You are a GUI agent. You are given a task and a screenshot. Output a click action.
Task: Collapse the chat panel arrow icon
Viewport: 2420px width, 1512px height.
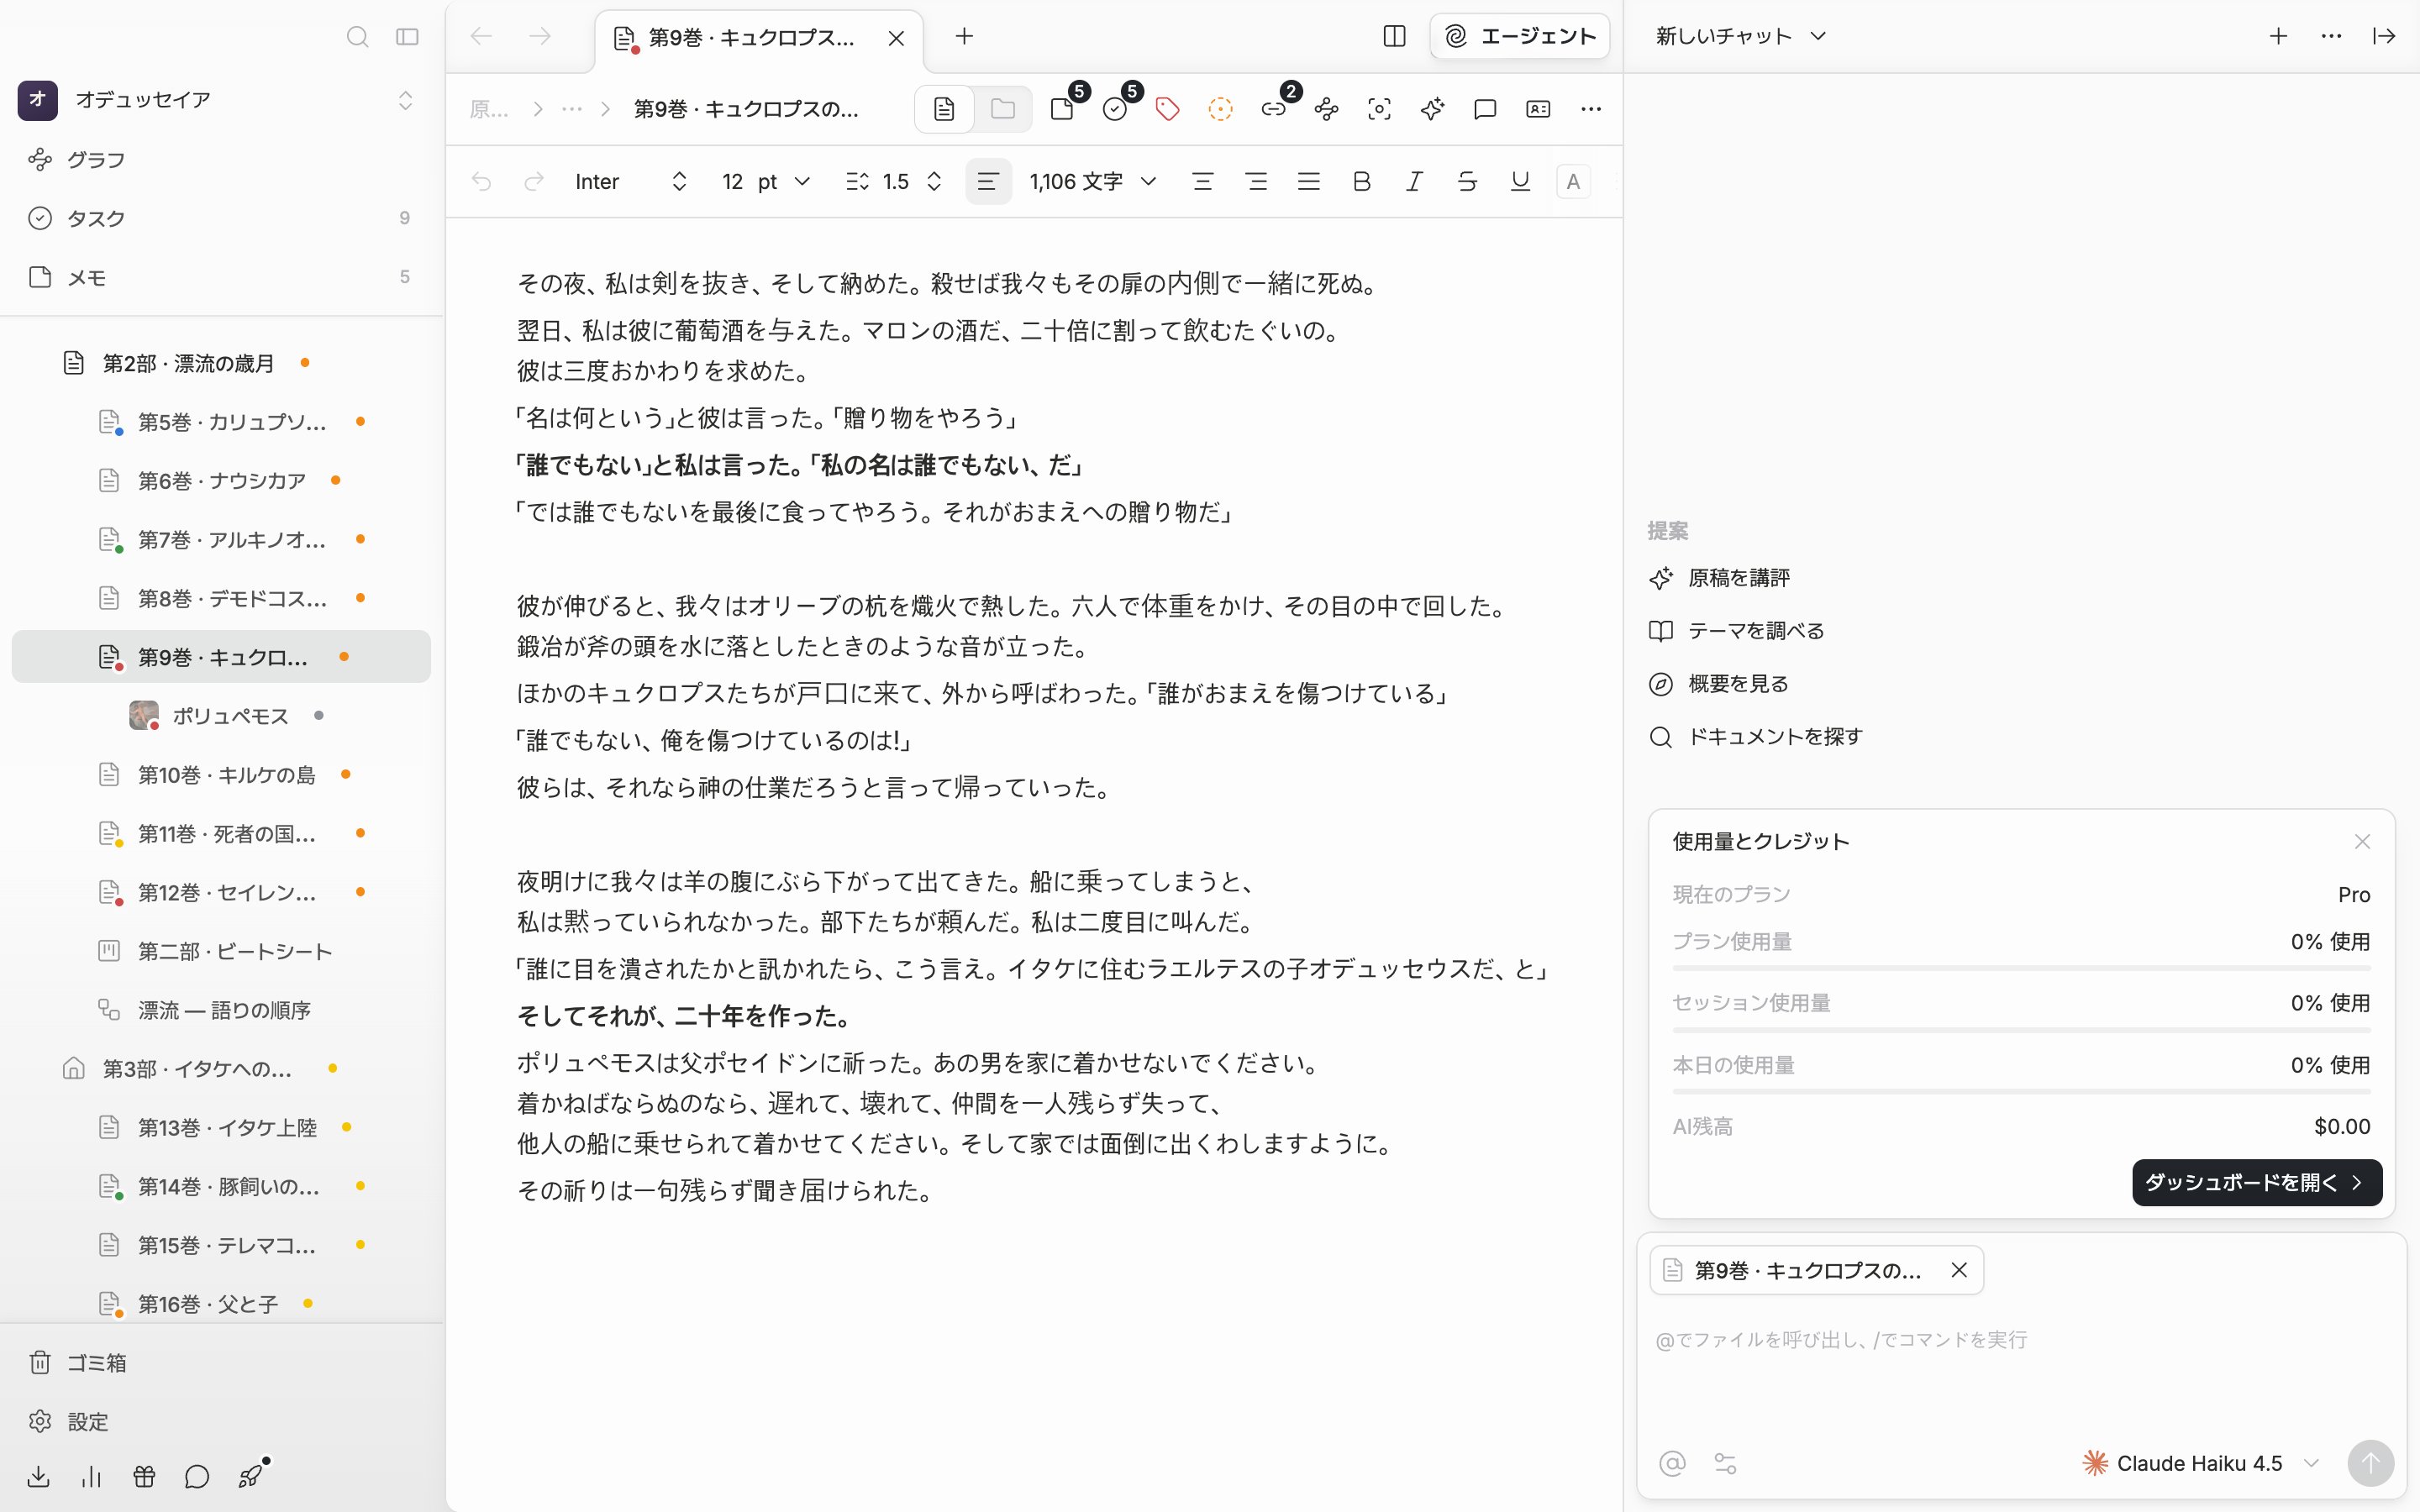[2384, 37]
